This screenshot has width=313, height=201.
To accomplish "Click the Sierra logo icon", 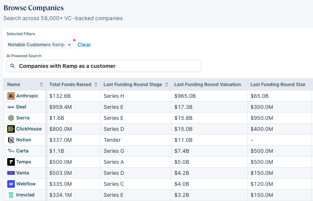I will point(11,118).
